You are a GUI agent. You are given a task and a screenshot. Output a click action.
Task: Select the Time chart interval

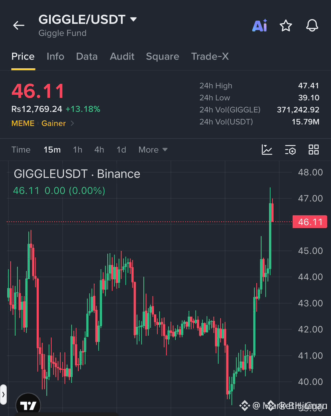[x=21, y=149]
